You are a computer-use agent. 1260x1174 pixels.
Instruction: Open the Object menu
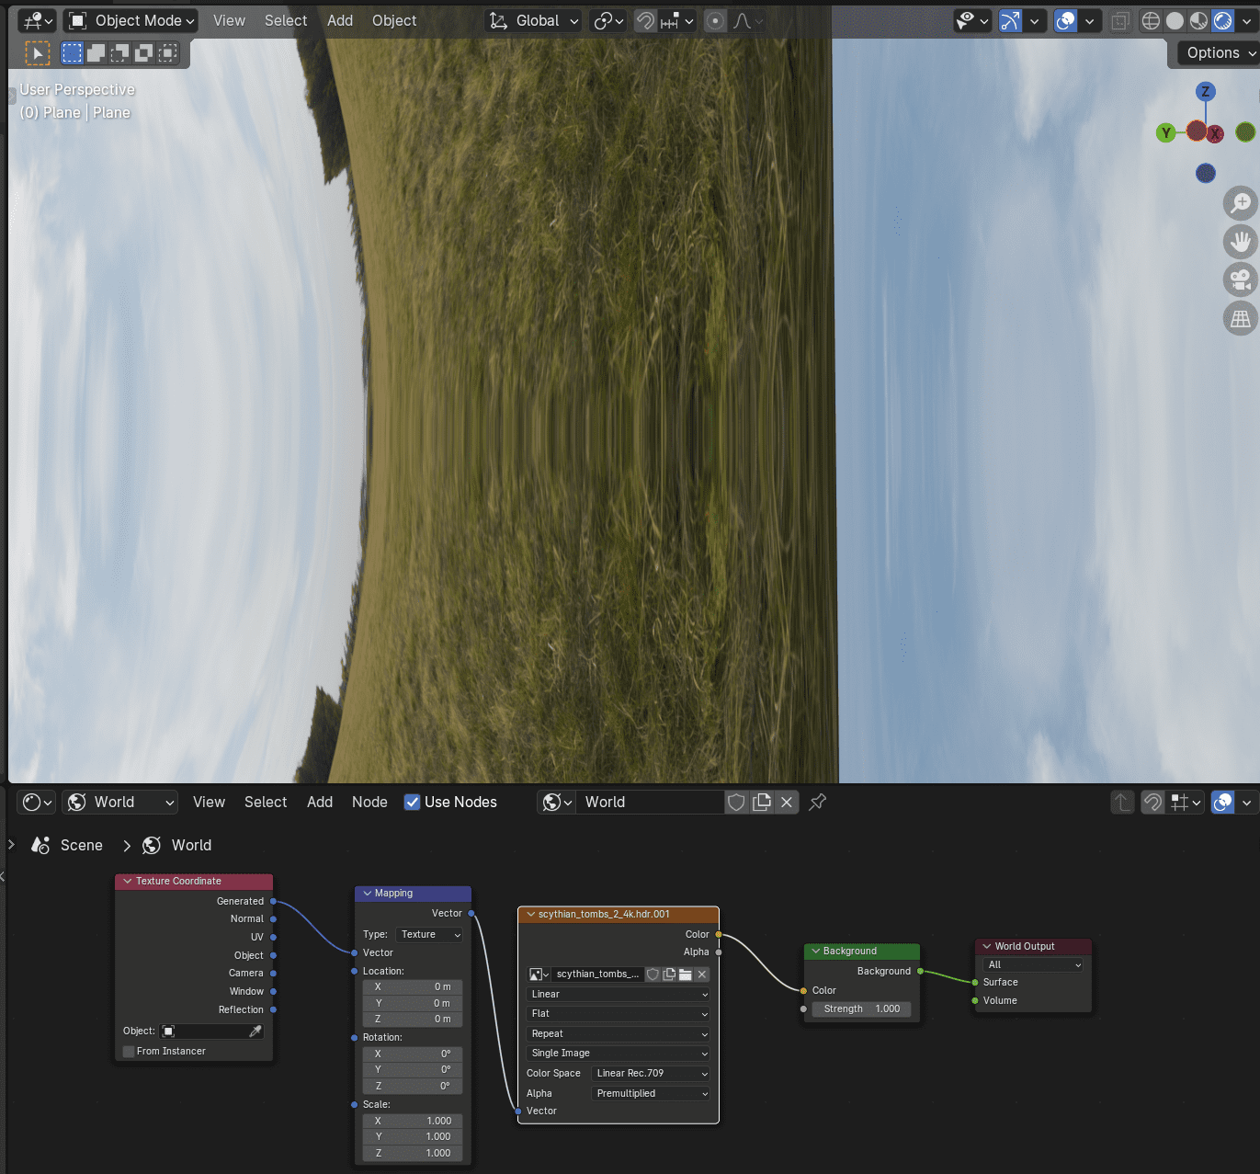tap(394, 20)
